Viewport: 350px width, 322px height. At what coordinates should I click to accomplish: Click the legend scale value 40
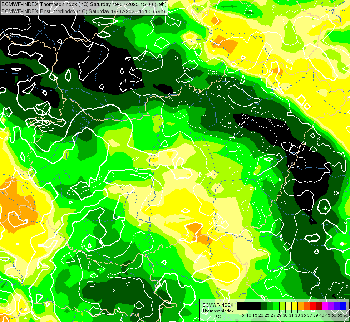[322, 315]
